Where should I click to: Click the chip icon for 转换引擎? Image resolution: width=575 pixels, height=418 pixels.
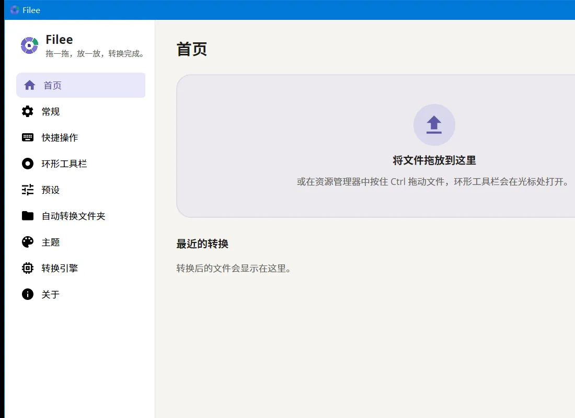point(28,268)
